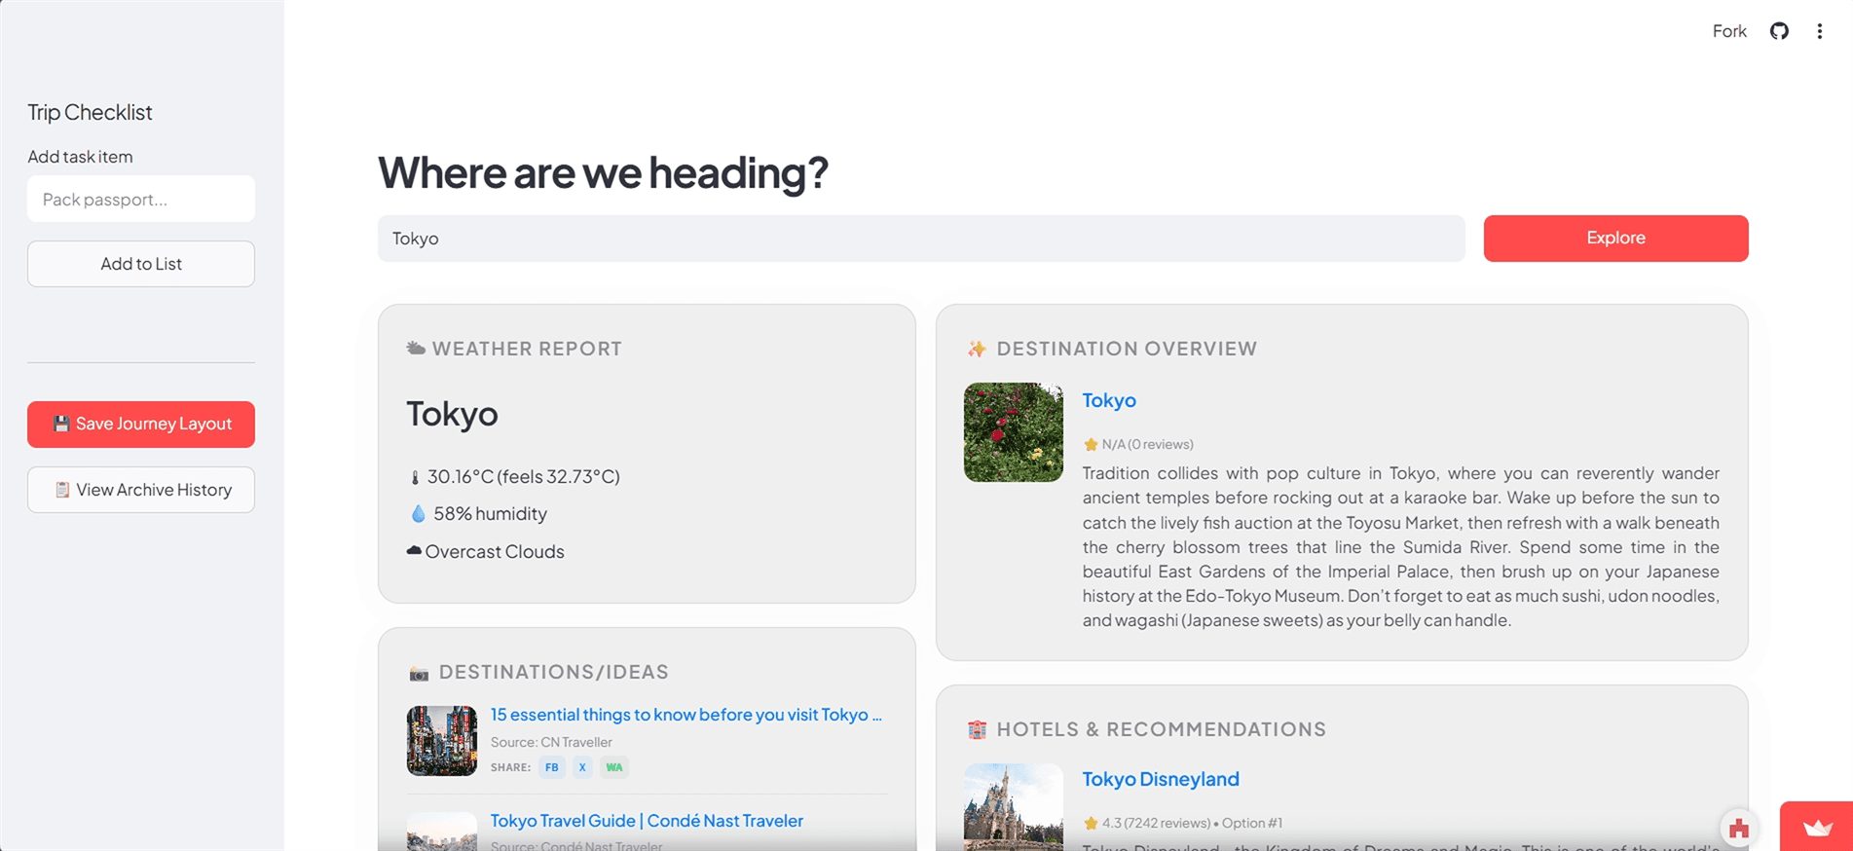Click the Streamlit crown badge
The width and height of the screenshot is (1853, 851).
click(x=1816, y=827)
